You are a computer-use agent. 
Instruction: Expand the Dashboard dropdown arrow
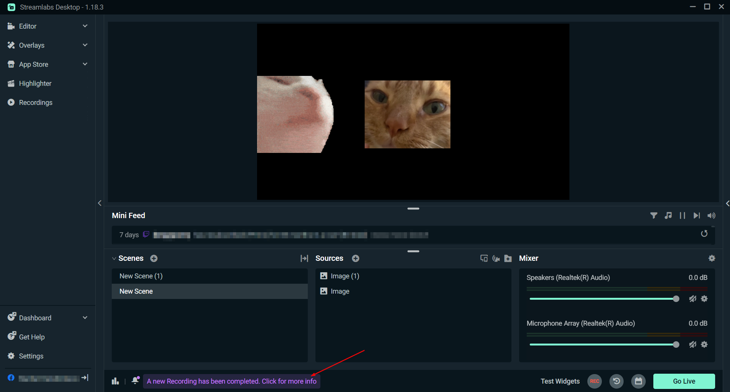(x=85, y=318)
